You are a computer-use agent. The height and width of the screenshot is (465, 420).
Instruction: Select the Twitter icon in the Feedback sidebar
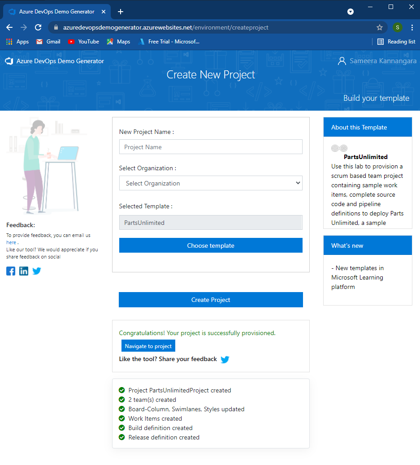(36, 271)
